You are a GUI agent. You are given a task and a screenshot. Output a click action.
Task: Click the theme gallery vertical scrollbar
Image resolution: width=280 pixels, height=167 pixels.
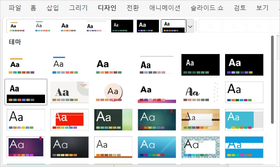coord(272,80)
